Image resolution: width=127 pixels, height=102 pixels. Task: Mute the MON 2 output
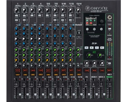(102, 70)
